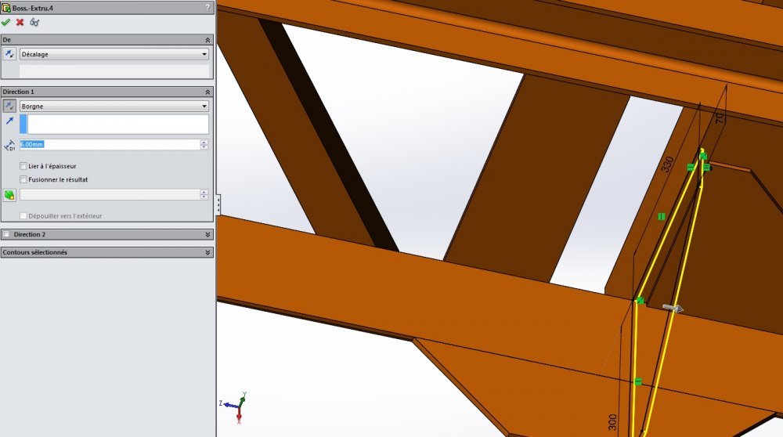Click the extrusion direction arrow icon
The height and width of the screenshot is (437, 783).
point(9,121)
